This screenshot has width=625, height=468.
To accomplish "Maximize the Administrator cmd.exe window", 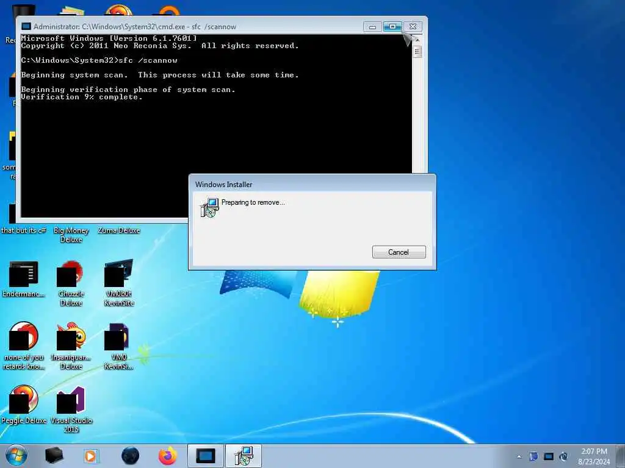I will [x=392, y=27].
